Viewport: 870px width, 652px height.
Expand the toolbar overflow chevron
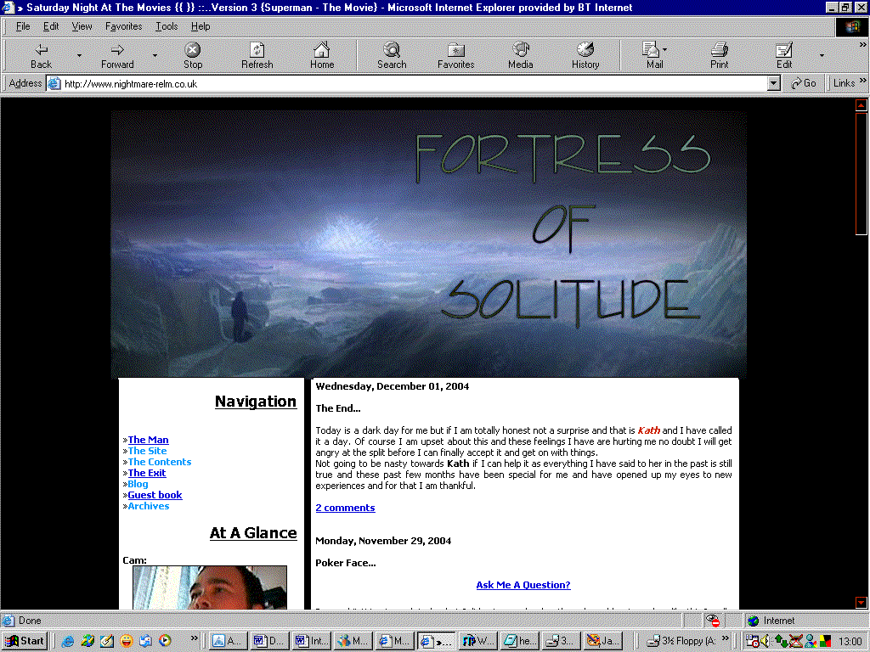coord(863,45)
